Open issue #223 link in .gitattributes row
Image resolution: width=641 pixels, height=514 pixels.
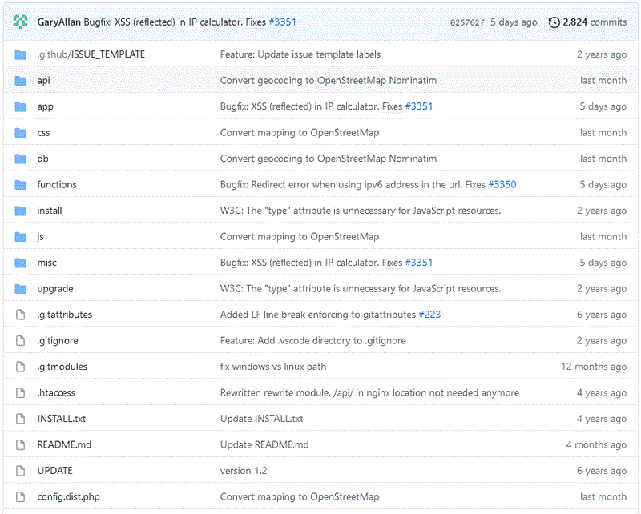pos(429,315)
